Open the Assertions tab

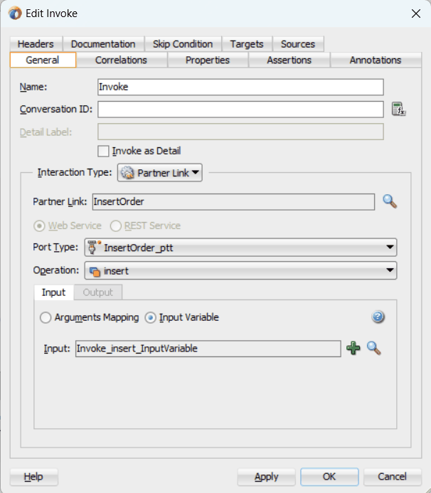click(x=289, y=60)
